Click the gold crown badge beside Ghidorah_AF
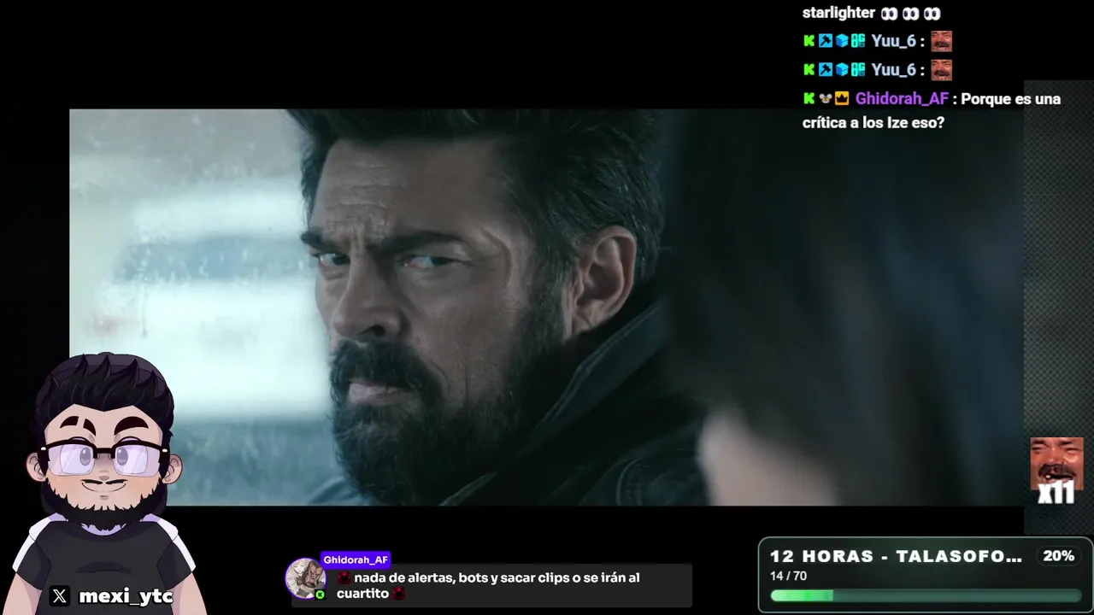Screen dimensions: 1094x615 click(842, 98)
